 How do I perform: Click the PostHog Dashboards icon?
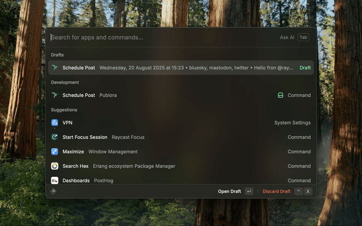point(55,180)
